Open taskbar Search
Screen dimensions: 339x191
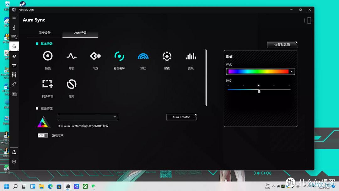(x=15, y=186)
